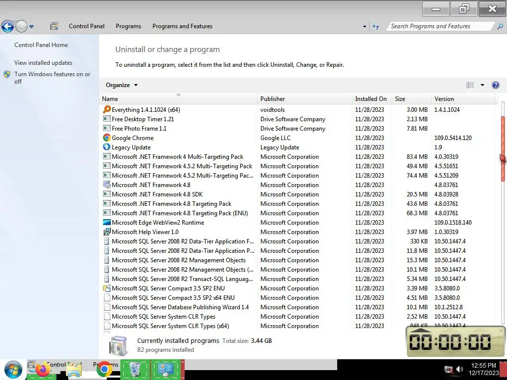This screenshot has width=507, height=380.
Task: Click the volume speaker tray icon
Action: [x=459, y=369]
